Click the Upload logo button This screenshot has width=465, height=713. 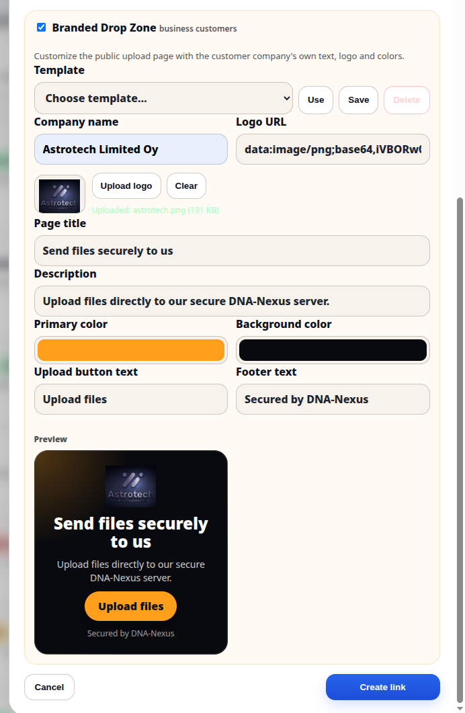pyautogui.click(x=126, y=186)
